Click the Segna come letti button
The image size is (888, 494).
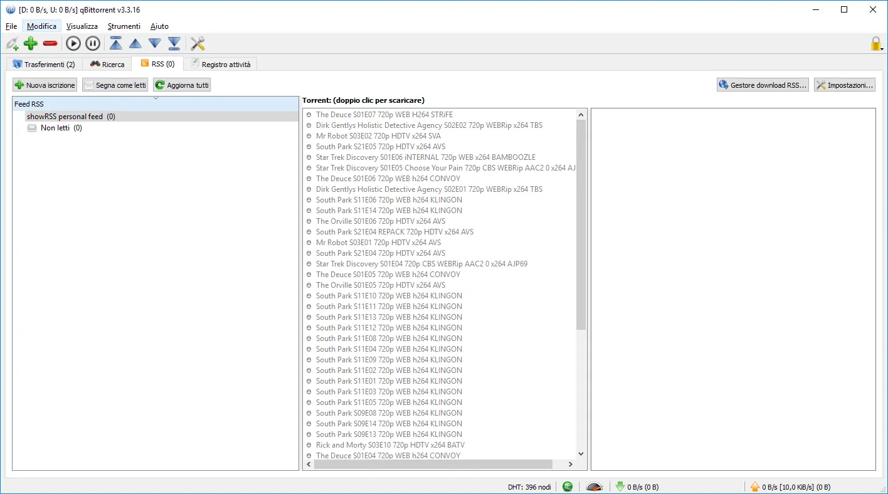[115, 85]
